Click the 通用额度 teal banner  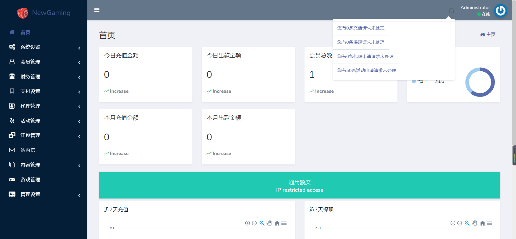pyautogui.click(x=299, y=185)
